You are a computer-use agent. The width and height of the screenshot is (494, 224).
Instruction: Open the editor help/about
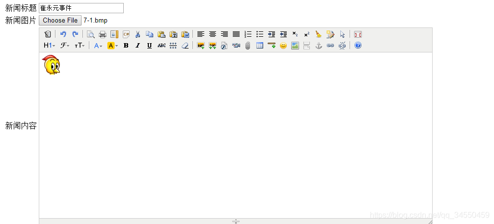click(x=358, y=46)
